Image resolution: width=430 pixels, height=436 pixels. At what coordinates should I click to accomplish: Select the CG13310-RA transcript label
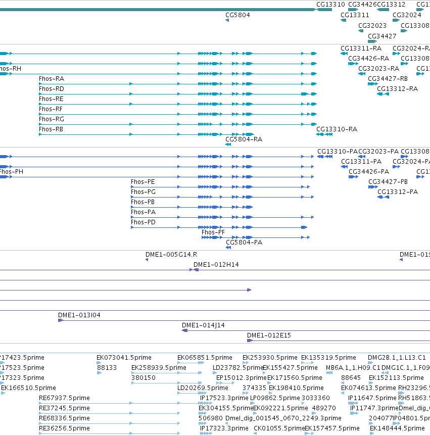pos(337,129)
